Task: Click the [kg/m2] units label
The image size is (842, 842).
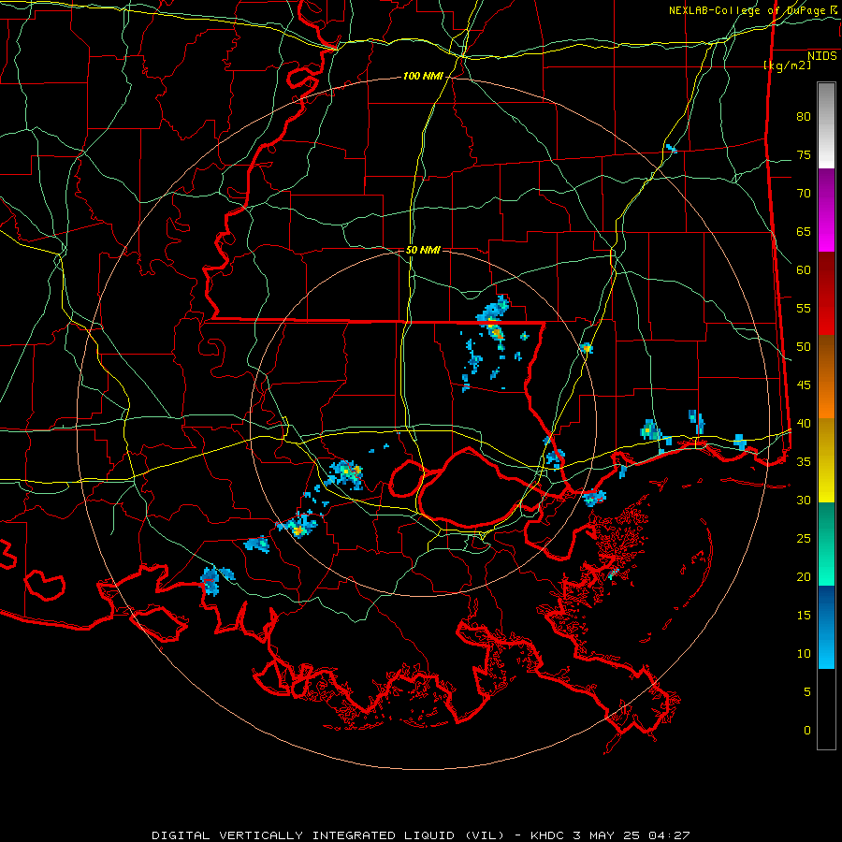Action: (787, 65)
